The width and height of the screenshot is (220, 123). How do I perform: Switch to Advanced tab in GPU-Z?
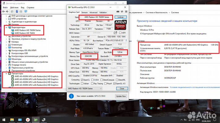pos(93,12)
